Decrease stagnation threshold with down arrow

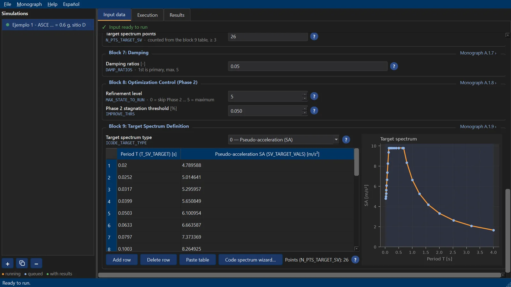point(305,113)
